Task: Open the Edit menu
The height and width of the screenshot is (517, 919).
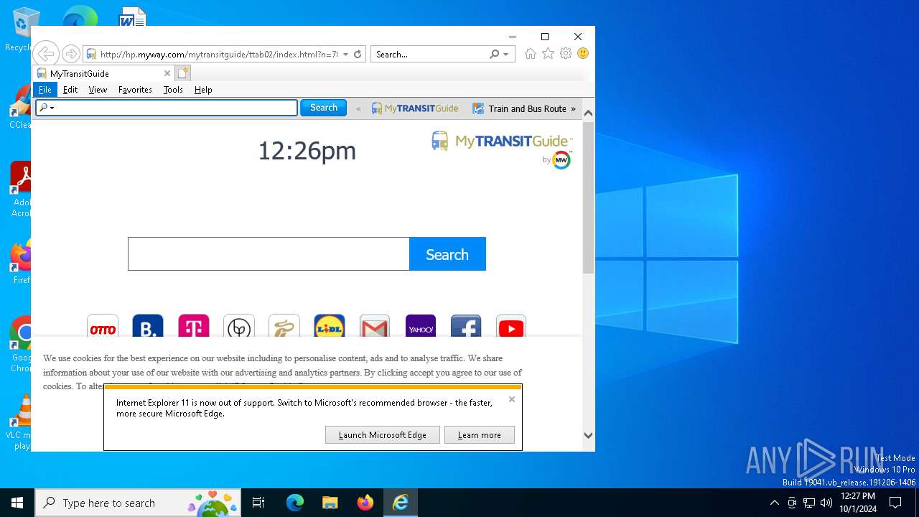Action: (70, 90)
